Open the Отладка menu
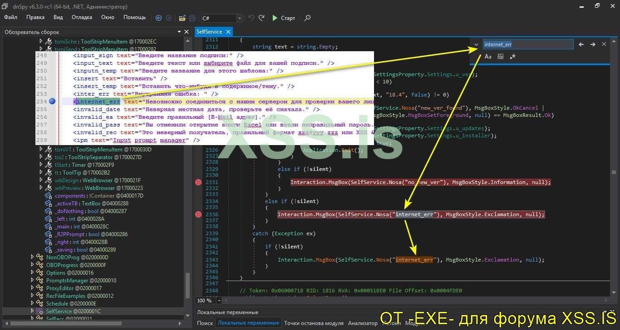The width and height of the screenshot is (620, 330). [x=82, y=17]
